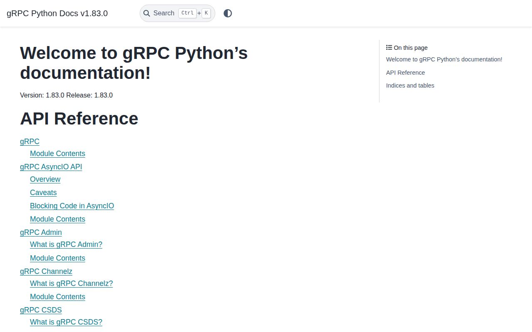The width and height of the screenshot is (532, 332).
Task: Open the gRPC CSDS link
Action: pos(41,310)
